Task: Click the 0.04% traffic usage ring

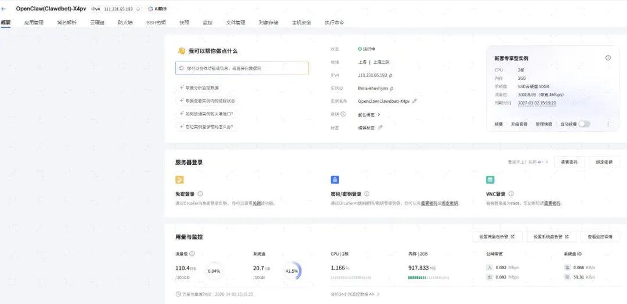Action: click(214, 271)
